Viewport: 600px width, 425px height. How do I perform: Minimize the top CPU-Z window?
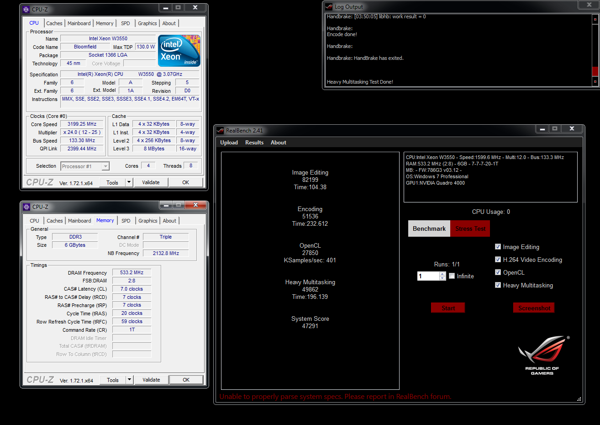click(165, 8)
